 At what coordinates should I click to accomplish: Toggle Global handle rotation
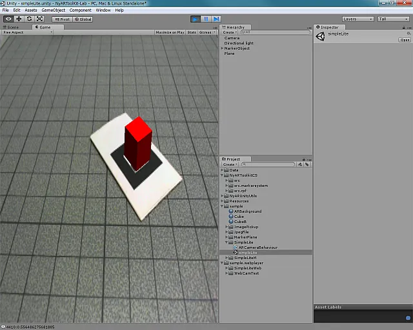83,19
